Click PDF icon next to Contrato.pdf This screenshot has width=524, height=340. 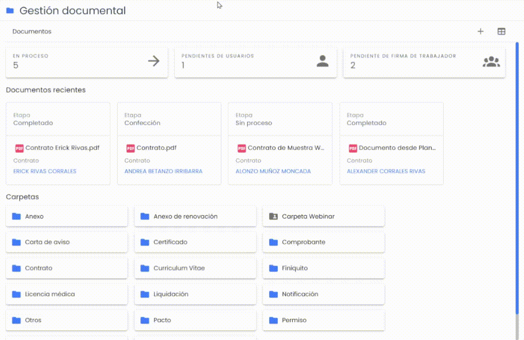pyautogui.click(x=130, y=148)
